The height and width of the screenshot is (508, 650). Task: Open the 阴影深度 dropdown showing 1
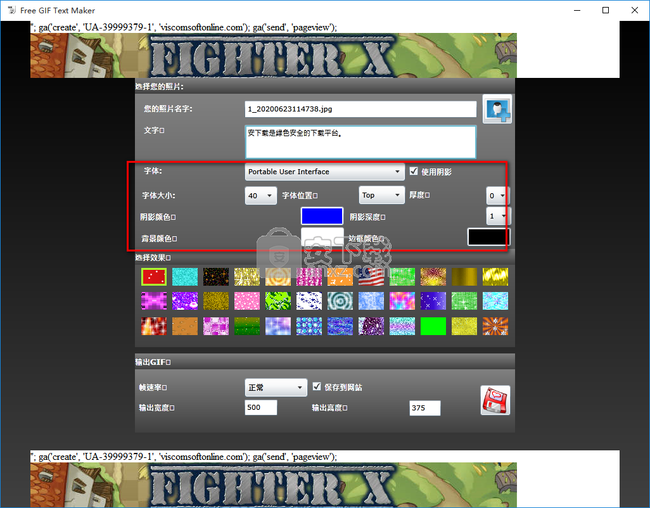point(497,216)
